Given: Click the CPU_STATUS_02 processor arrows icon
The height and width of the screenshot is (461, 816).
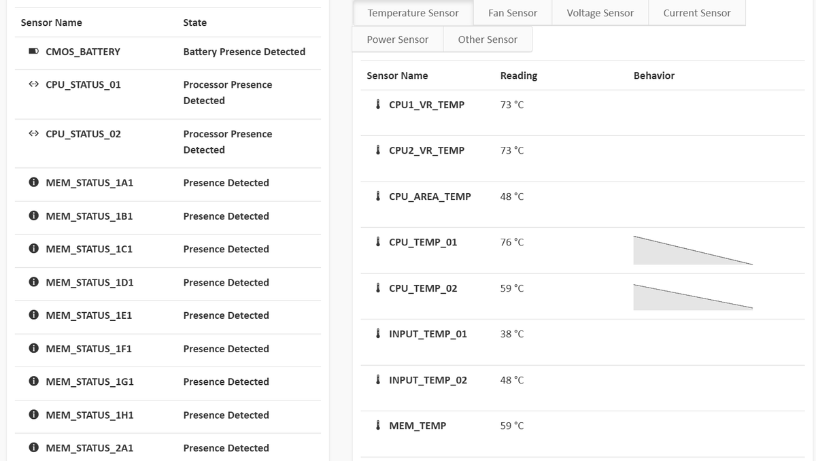Looking at the screenshot, I should point(33,134).
